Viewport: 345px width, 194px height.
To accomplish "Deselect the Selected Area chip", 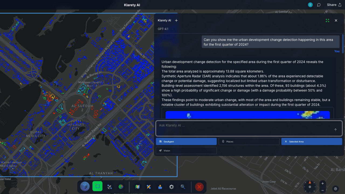I will (x=312, y=141).
